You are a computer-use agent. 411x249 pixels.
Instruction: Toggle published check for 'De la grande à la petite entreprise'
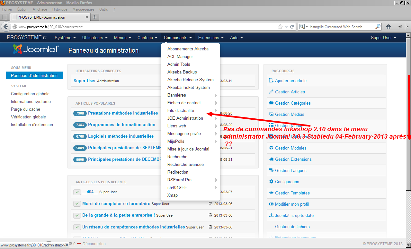[x=77, y=215]
